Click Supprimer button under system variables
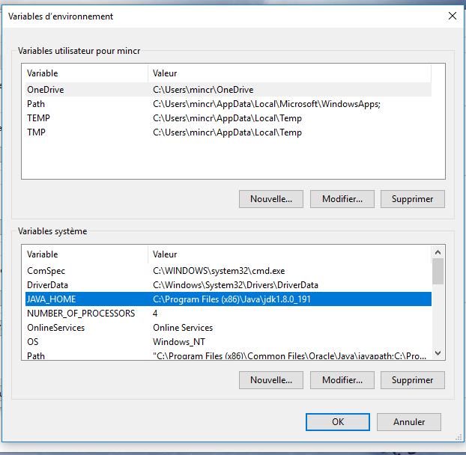Screen dimensions: 466x455 (x=412, y=380)
